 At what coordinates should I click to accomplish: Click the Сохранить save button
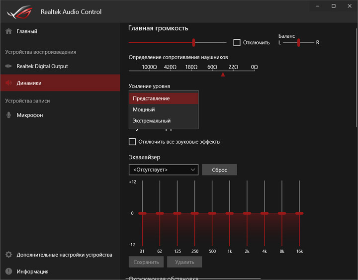coord(146,262)
